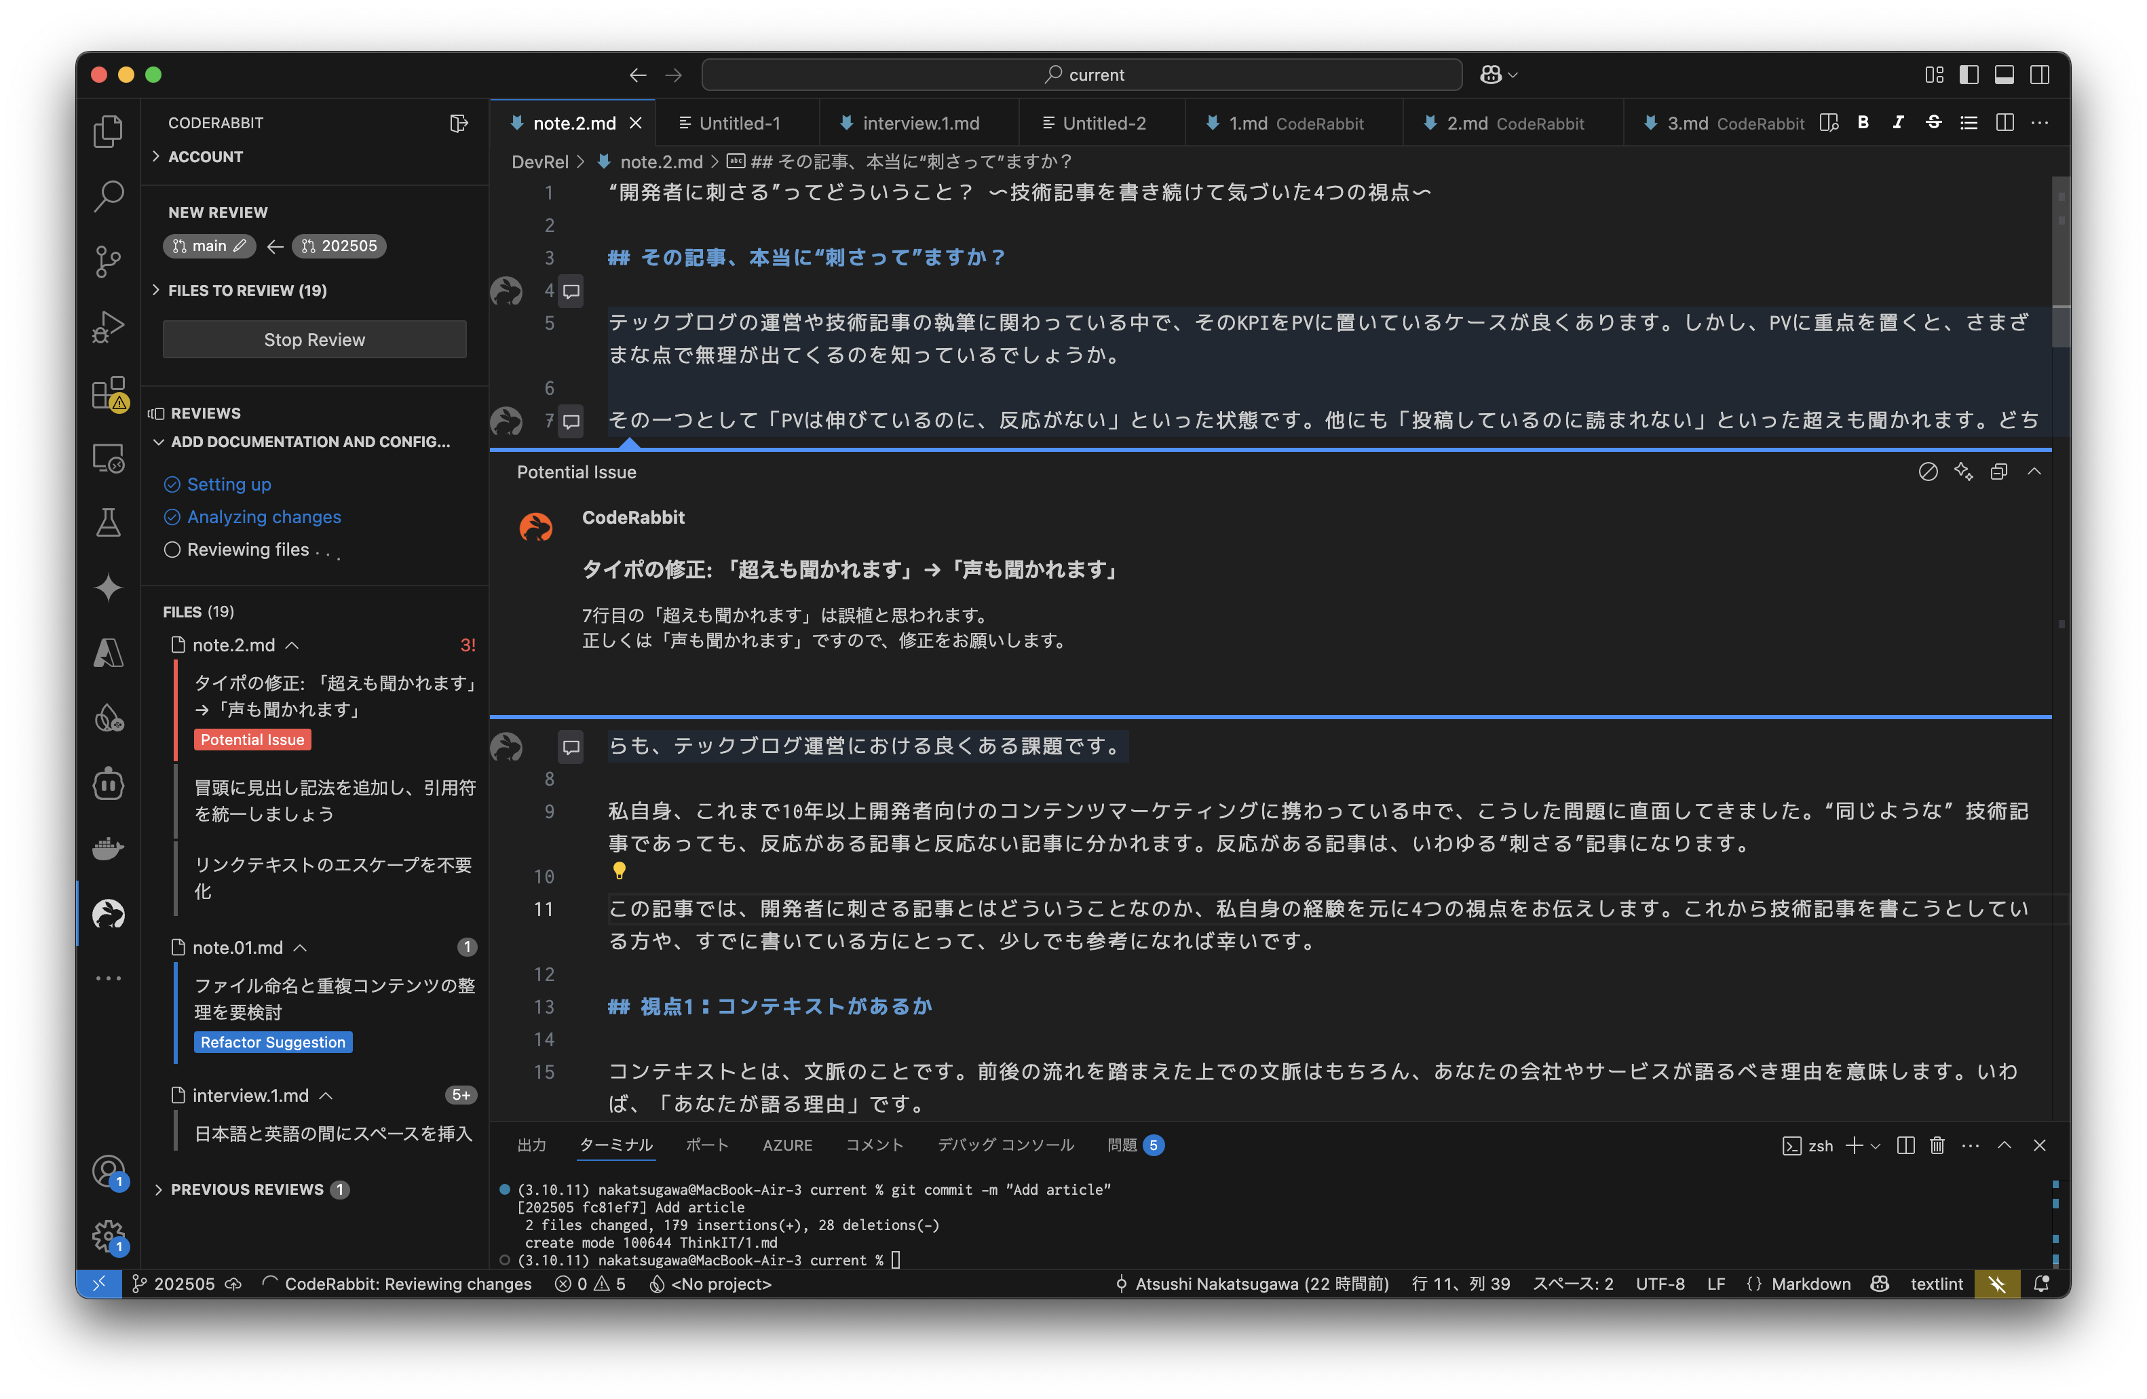This screenshot has height=1399, width=2147.
Task: Open the Source Control view in activity bar
Action: click(x=109, y=261)
